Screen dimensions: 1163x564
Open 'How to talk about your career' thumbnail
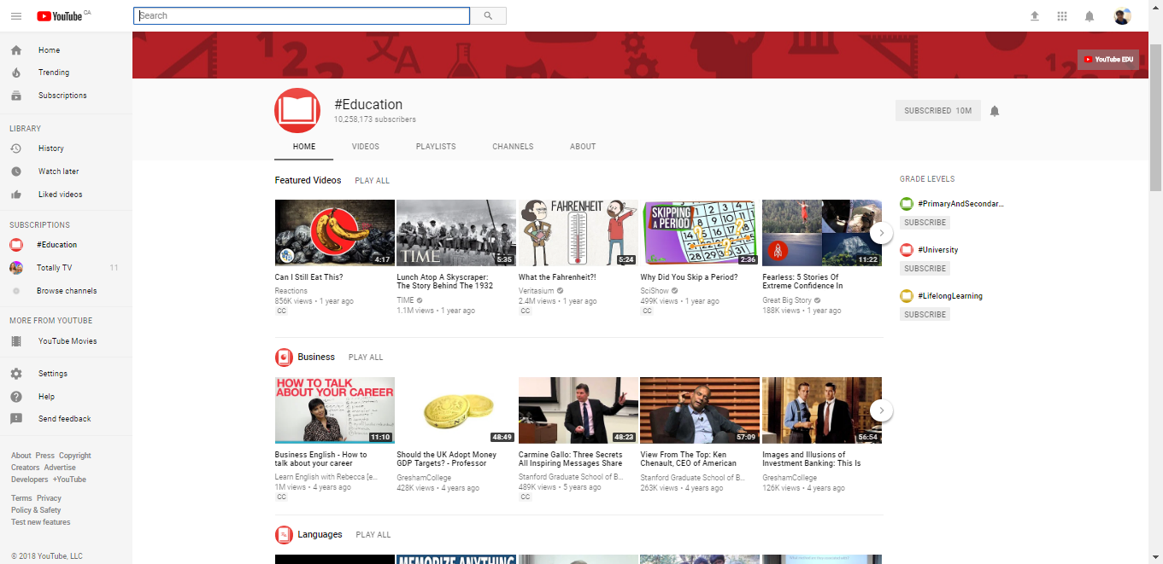click(x=335, y=410)
